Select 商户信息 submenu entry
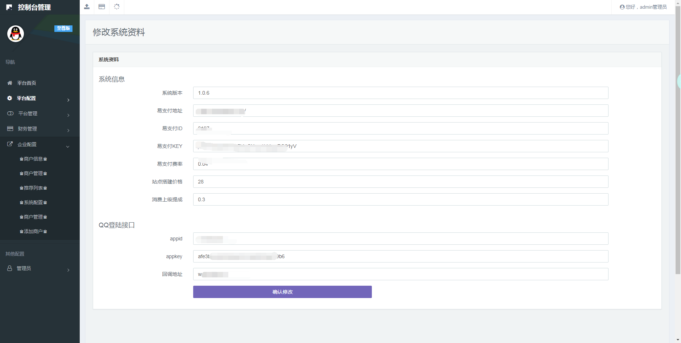Screen dimensions: 681x343 (33, 159)
